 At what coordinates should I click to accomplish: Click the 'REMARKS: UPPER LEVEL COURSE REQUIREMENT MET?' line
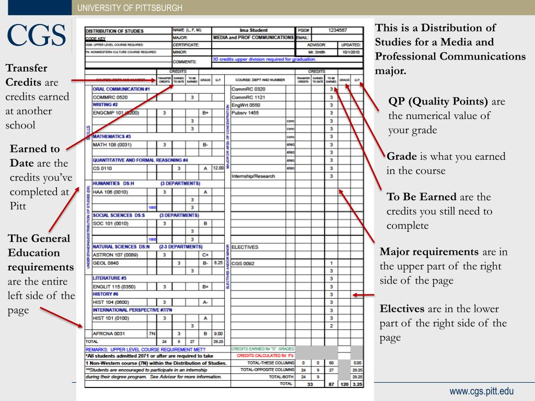(145, 349)
